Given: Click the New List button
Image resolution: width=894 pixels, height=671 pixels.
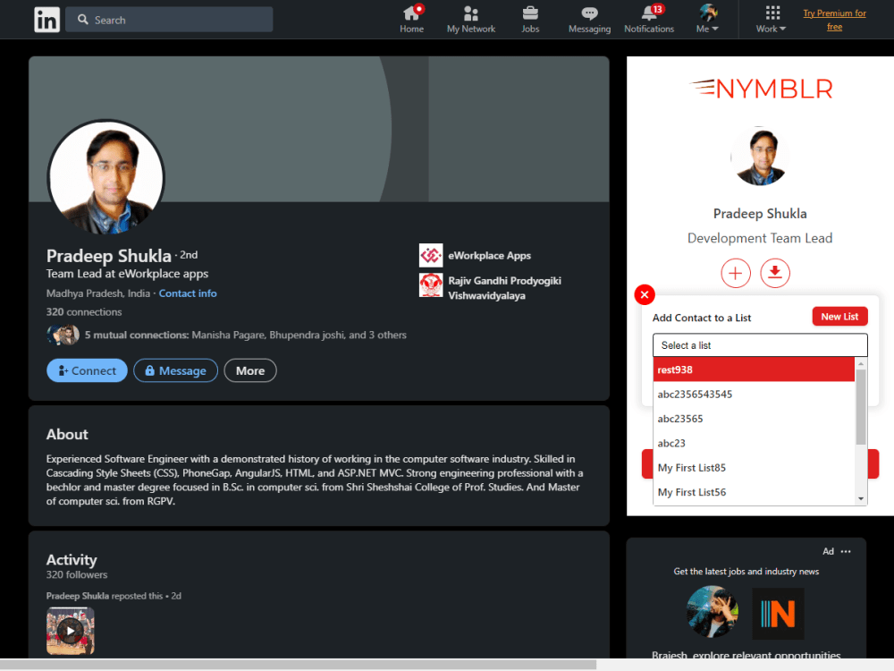Looking at the screenshot, I should [x=839, y=317].
